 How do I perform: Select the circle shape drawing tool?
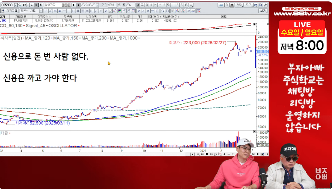point(163,11)
